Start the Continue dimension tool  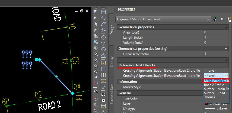pos(103,75)
